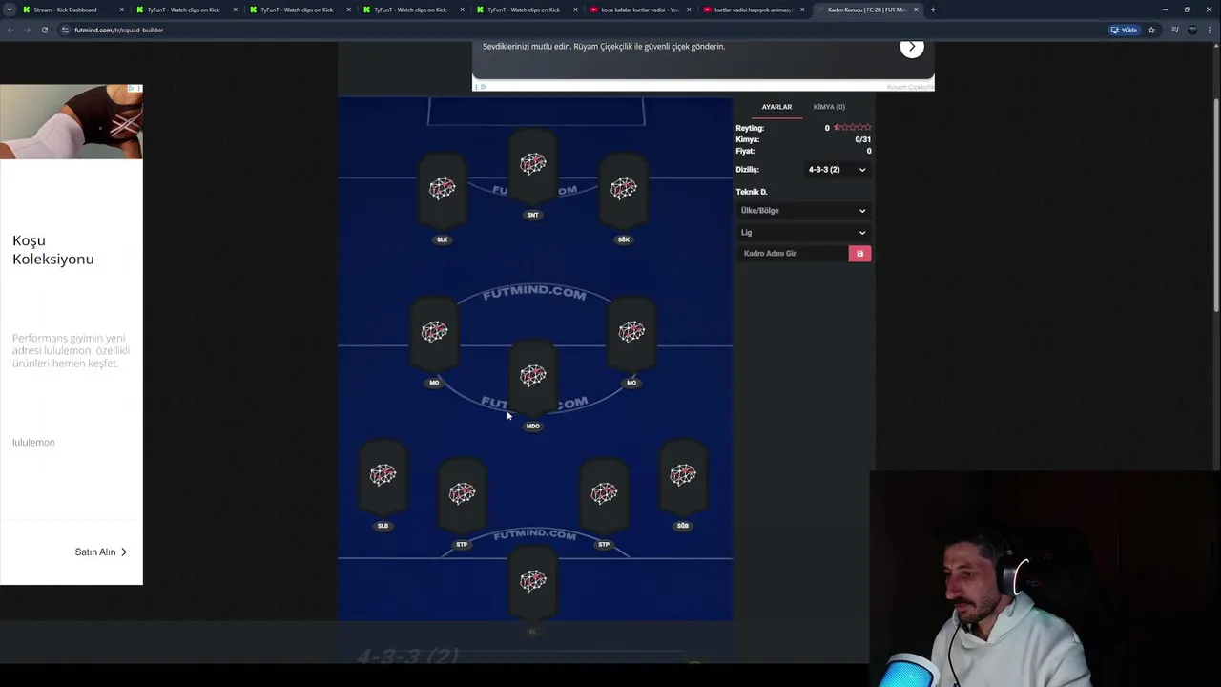
Task: Click the Kadro Adını Gir input field
Action: point(793,254)
